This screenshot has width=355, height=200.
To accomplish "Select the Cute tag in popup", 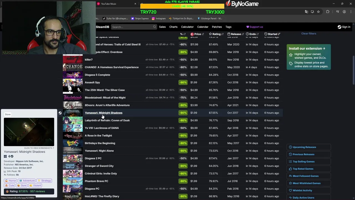I will coord(9,186).
